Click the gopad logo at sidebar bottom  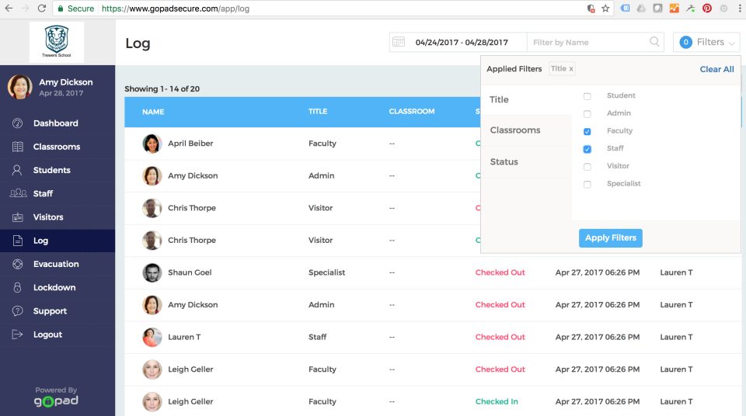coord(56,400)
